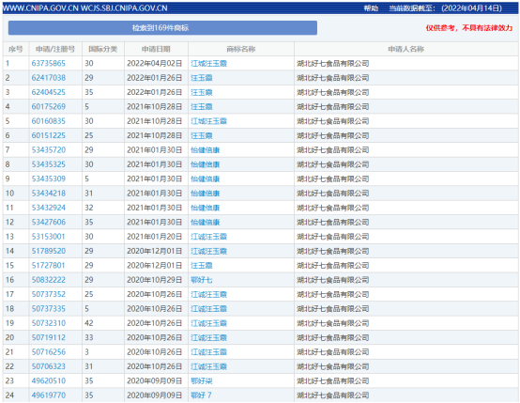Open registration number 50716256

(x=49, y=352)
